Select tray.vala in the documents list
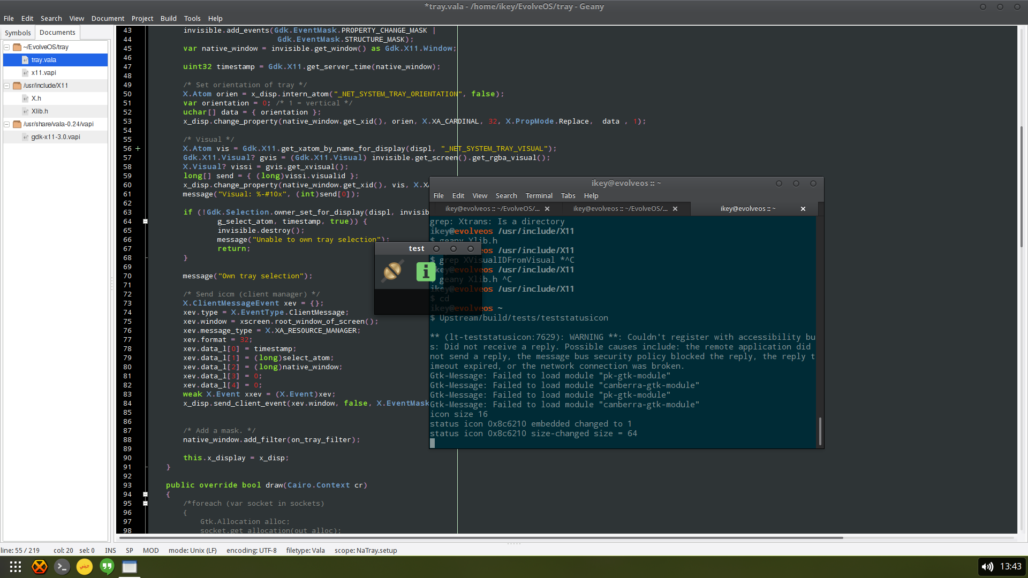Image resolution: width=1028 pixels, height=578 pixels. (56, 60)
